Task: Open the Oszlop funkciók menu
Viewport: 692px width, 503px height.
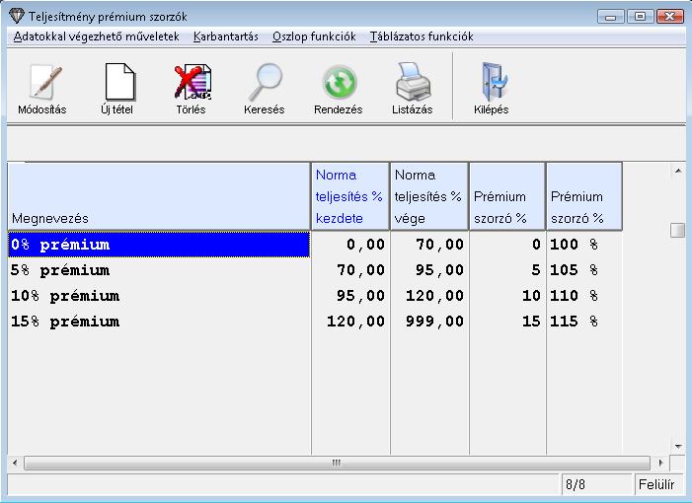Action: 314,36
